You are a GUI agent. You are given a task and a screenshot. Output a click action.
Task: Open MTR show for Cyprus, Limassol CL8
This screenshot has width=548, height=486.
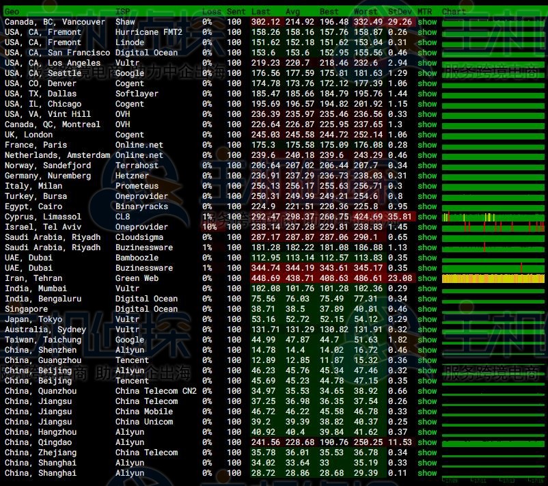pos(427,217)
